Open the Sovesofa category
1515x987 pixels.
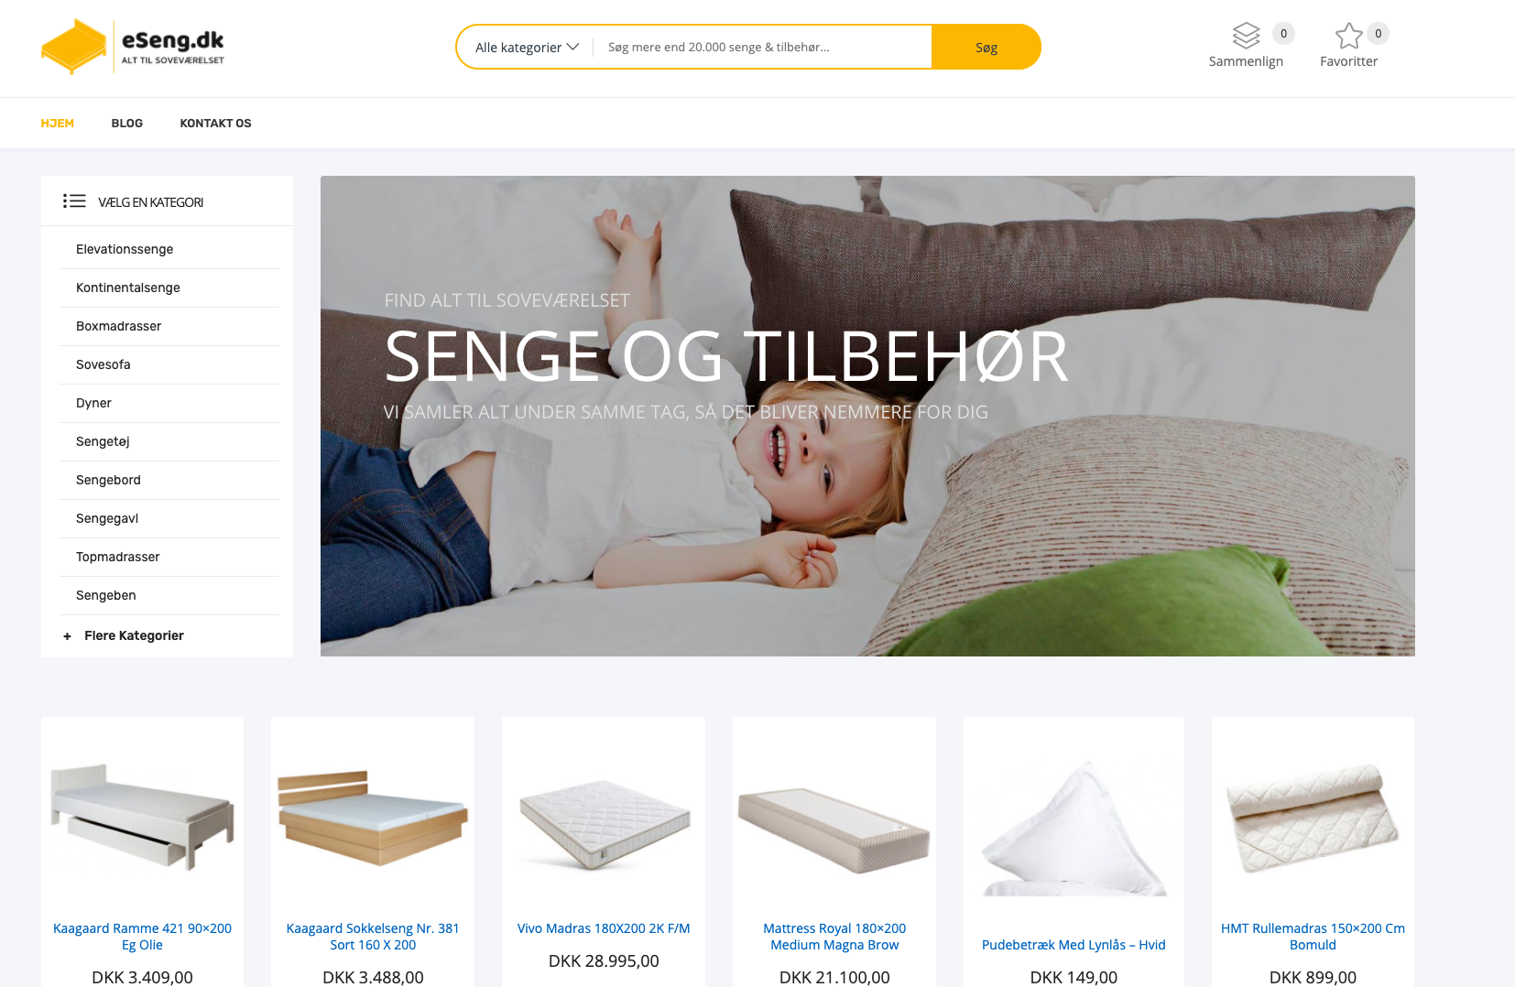pyautogui.click(x=104, y=364)
